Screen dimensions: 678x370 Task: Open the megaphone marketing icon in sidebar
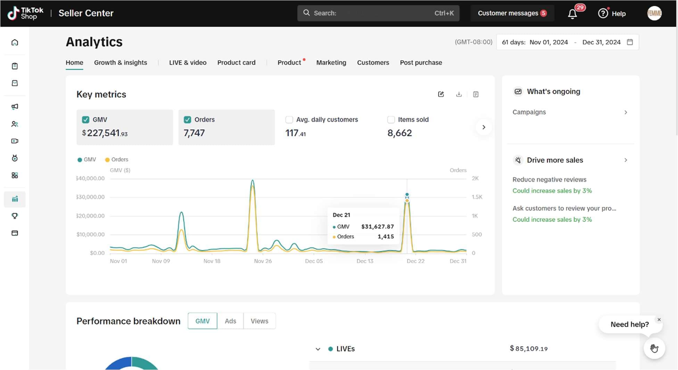coord(15,106)
